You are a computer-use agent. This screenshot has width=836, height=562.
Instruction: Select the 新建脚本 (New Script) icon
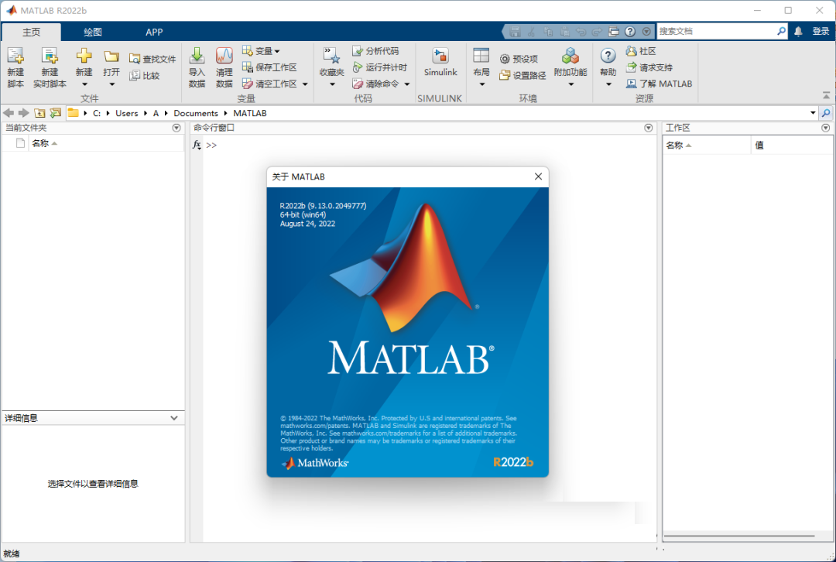click(x=15, y=66)
